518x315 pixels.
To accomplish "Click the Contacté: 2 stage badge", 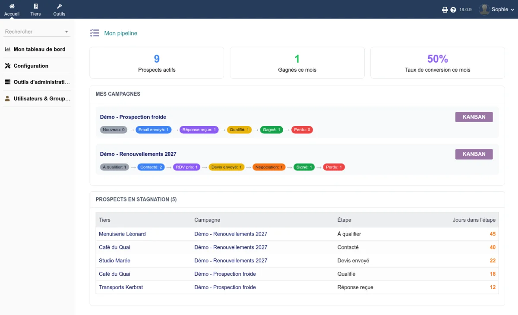I will (x=151, y=167).
